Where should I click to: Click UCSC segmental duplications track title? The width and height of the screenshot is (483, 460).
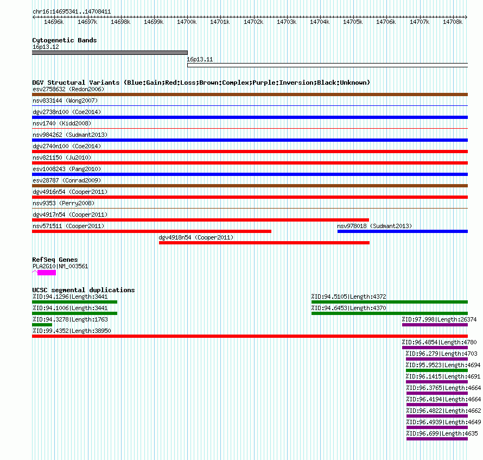point(84,290)
